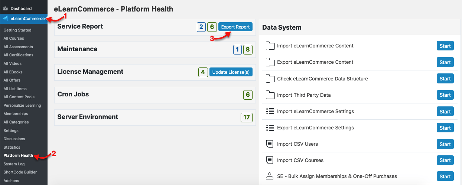Viewport: 462px width, 185px height.
Task: Click document icon beside Import CSV Courses
Action: pos(270,160)
